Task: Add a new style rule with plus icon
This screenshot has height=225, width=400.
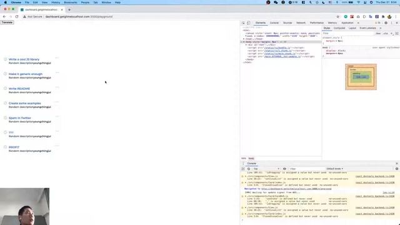Action: (392, 33)
